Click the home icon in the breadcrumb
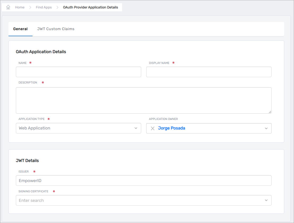294x223 pixels. pyautogui.click(x=8, y=7)
